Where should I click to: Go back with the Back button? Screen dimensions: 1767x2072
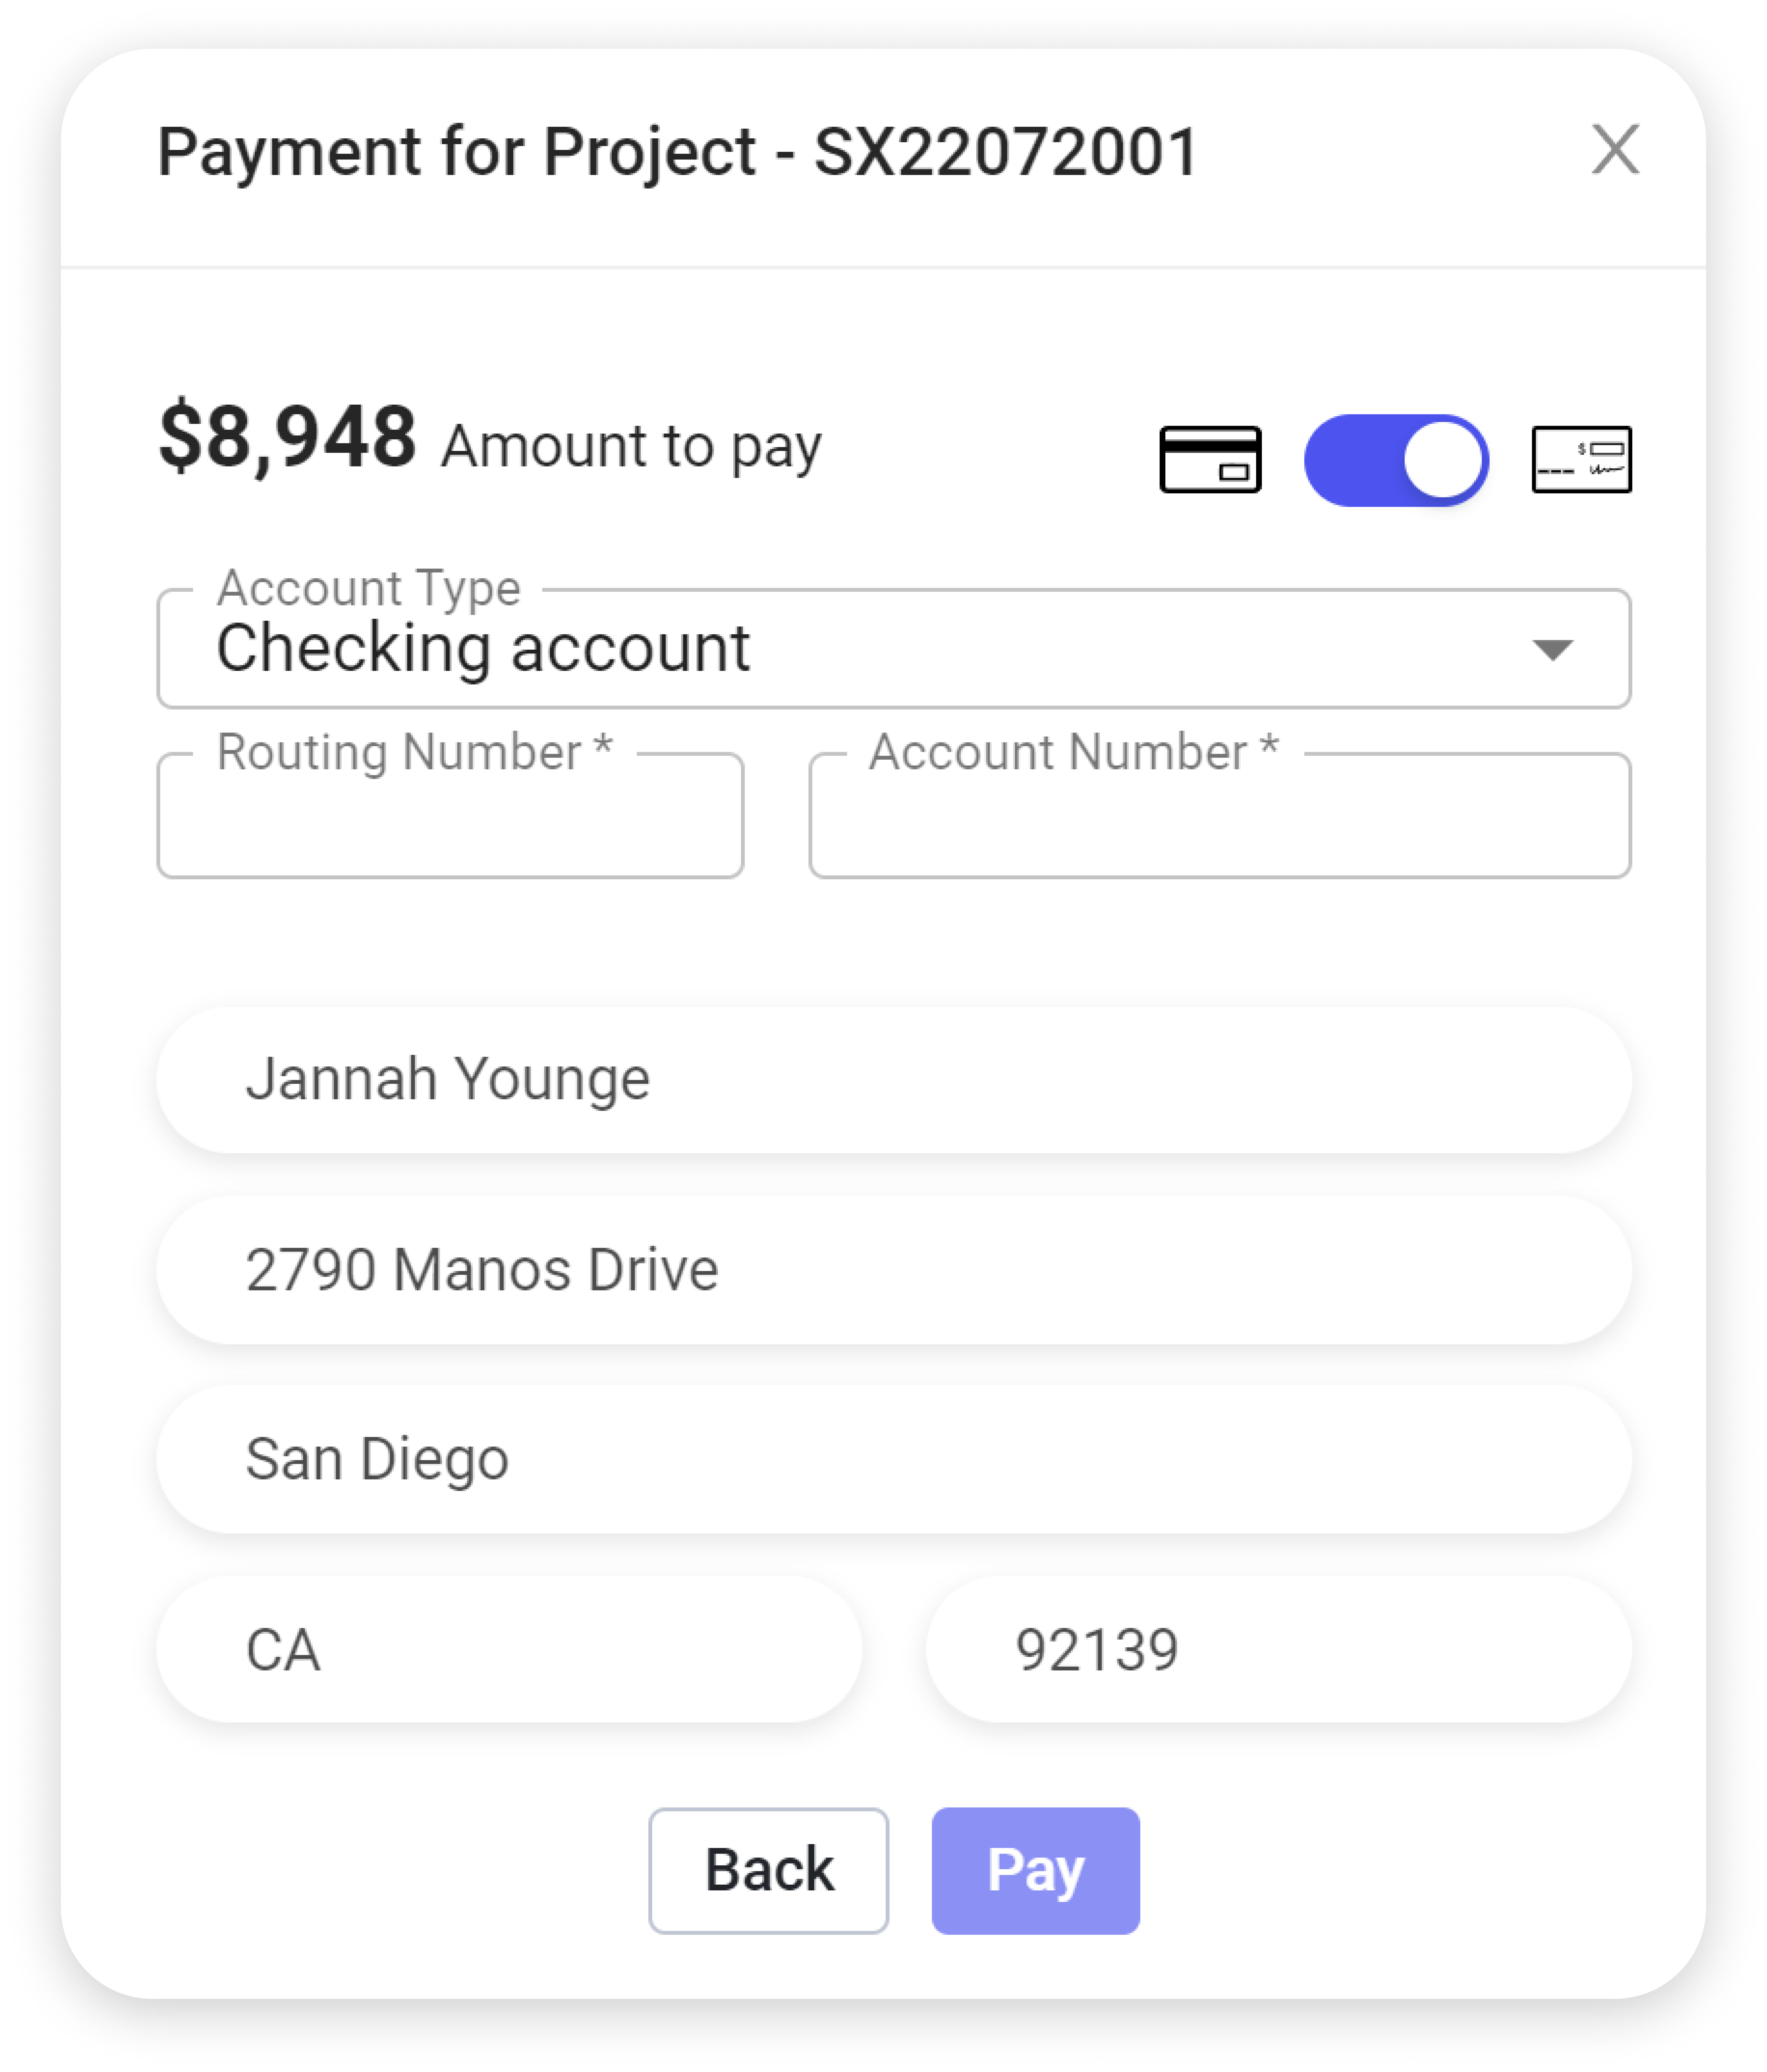(x=768, y=1870)
